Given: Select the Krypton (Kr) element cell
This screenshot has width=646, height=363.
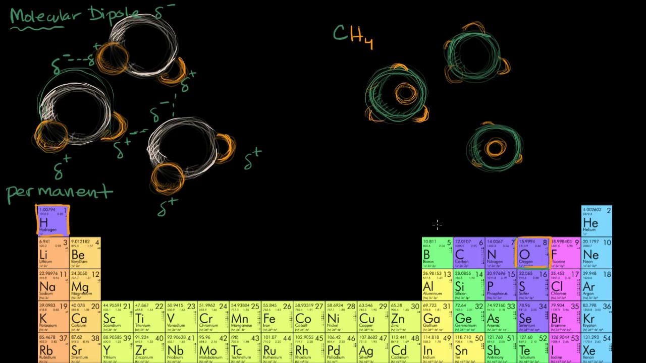Looking at the screenshot, I should 597,316.
